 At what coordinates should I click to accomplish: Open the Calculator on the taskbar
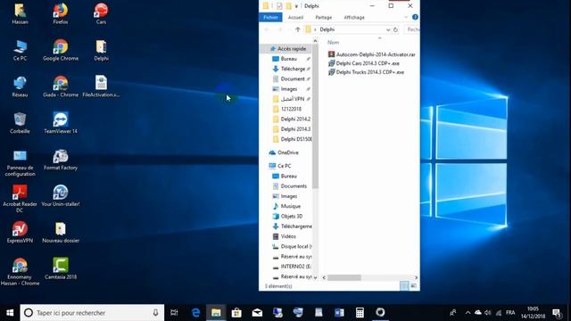tap(360, 313)
